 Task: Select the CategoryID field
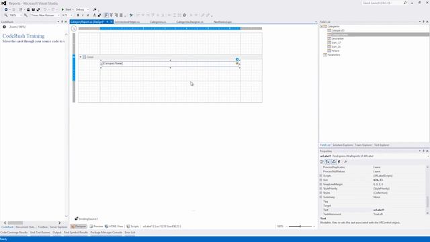338,30
